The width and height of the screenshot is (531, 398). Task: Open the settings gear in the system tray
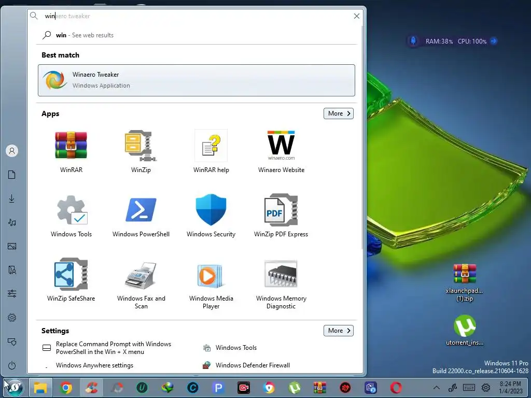click(486, 388)
